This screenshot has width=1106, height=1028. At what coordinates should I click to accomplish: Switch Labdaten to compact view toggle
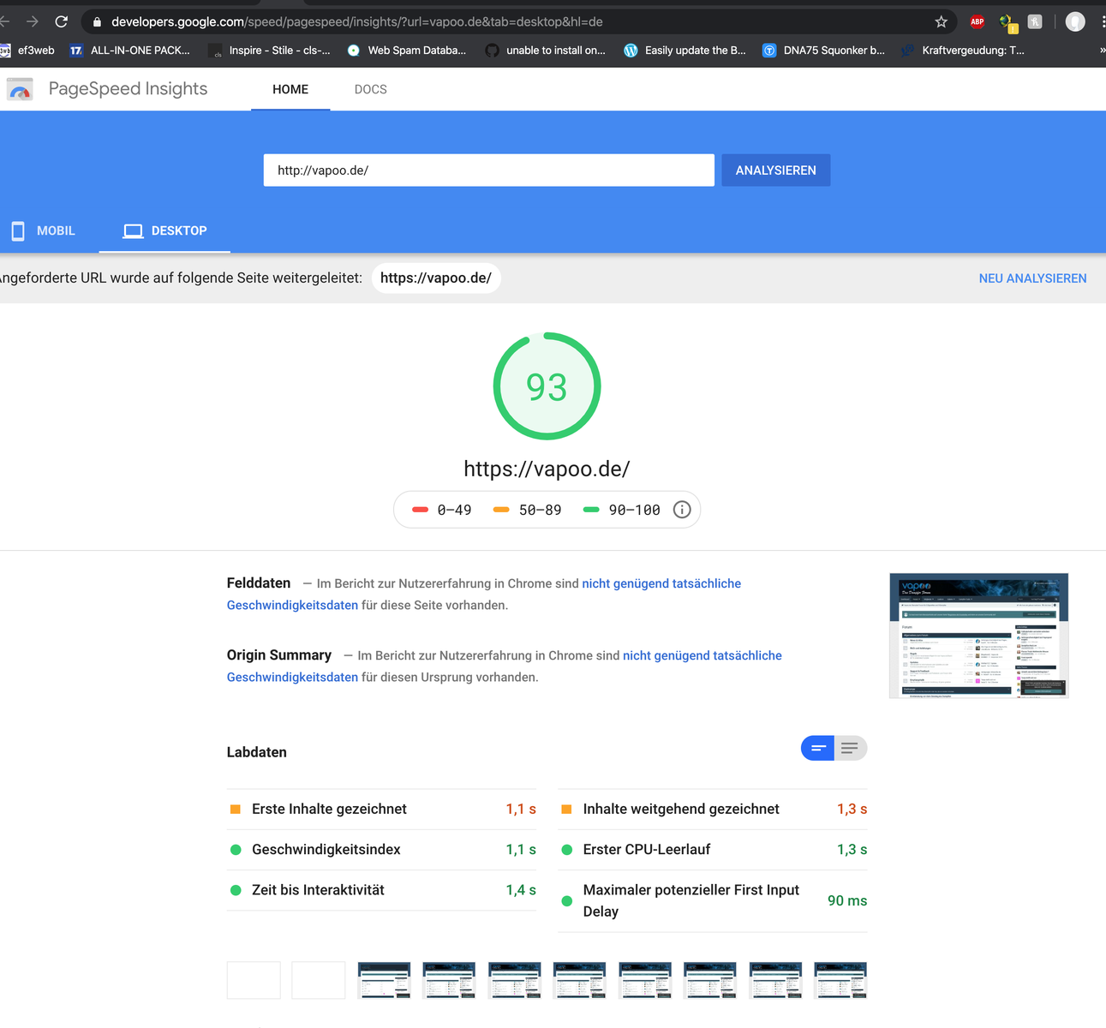(x=818, y=748)
